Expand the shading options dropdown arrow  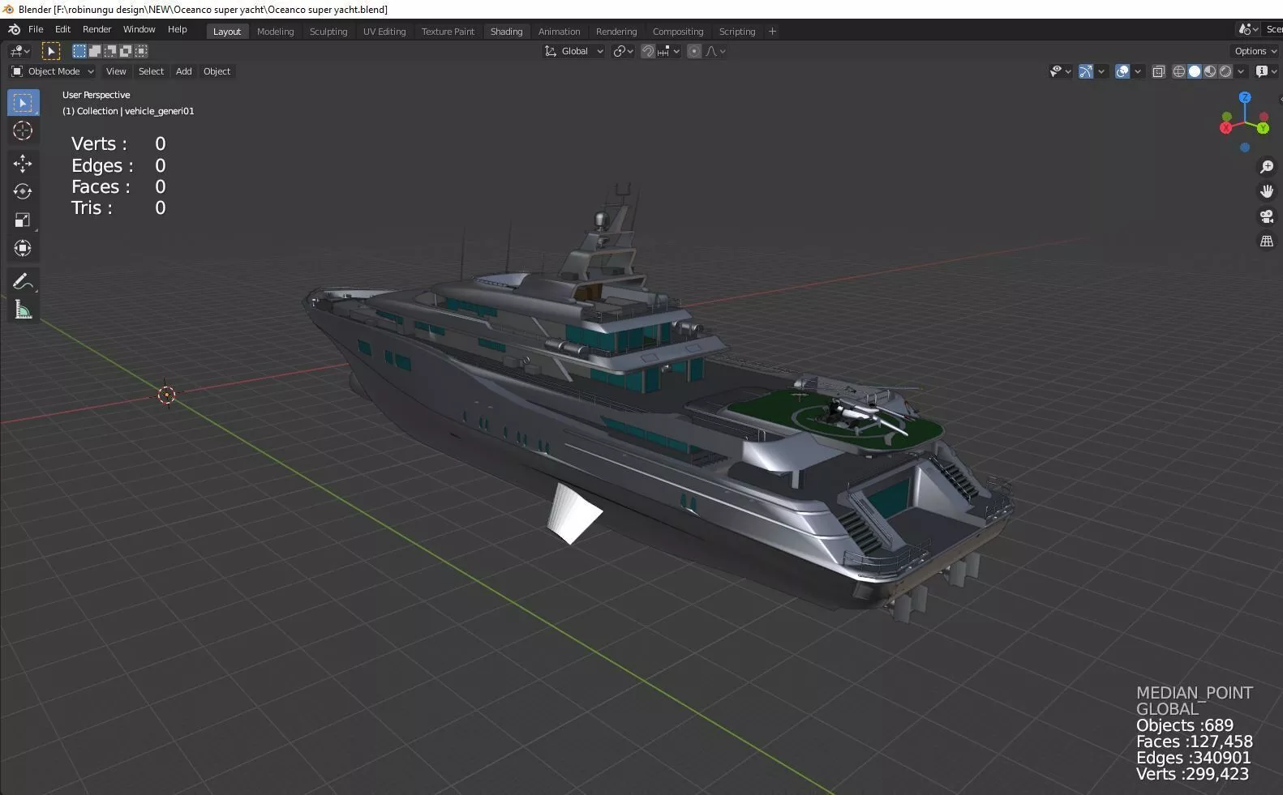1241,71
